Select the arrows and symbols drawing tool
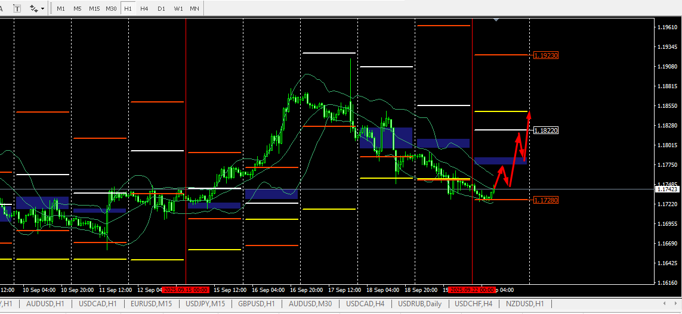682x314 pixels. tap(34, 8)
